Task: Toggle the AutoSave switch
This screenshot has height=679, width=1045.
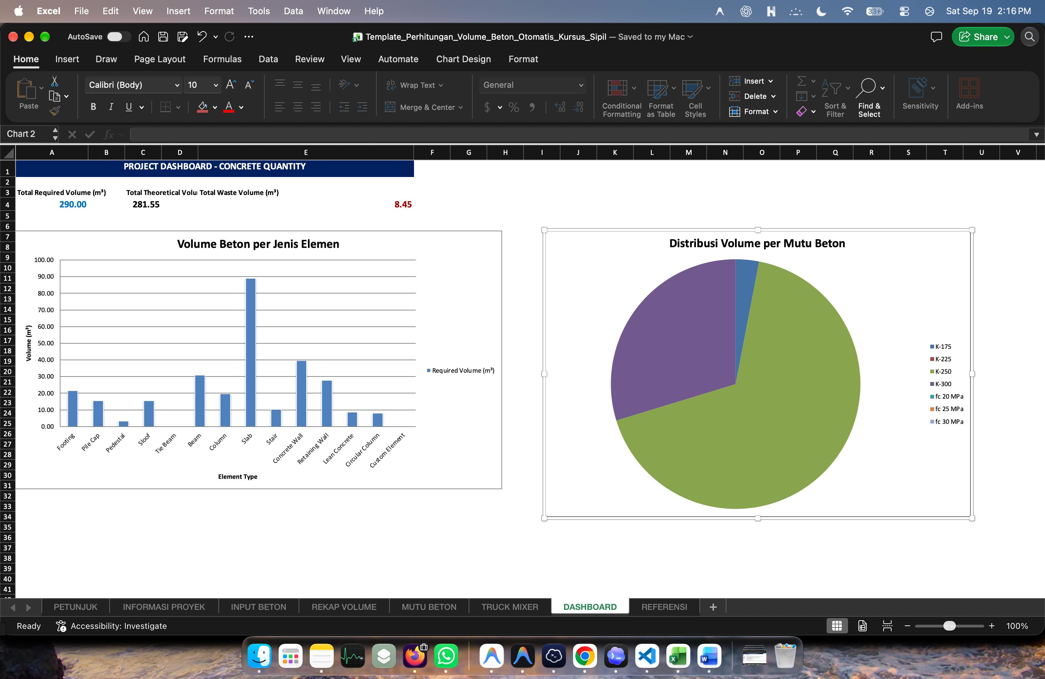Action: click(119, 37)
